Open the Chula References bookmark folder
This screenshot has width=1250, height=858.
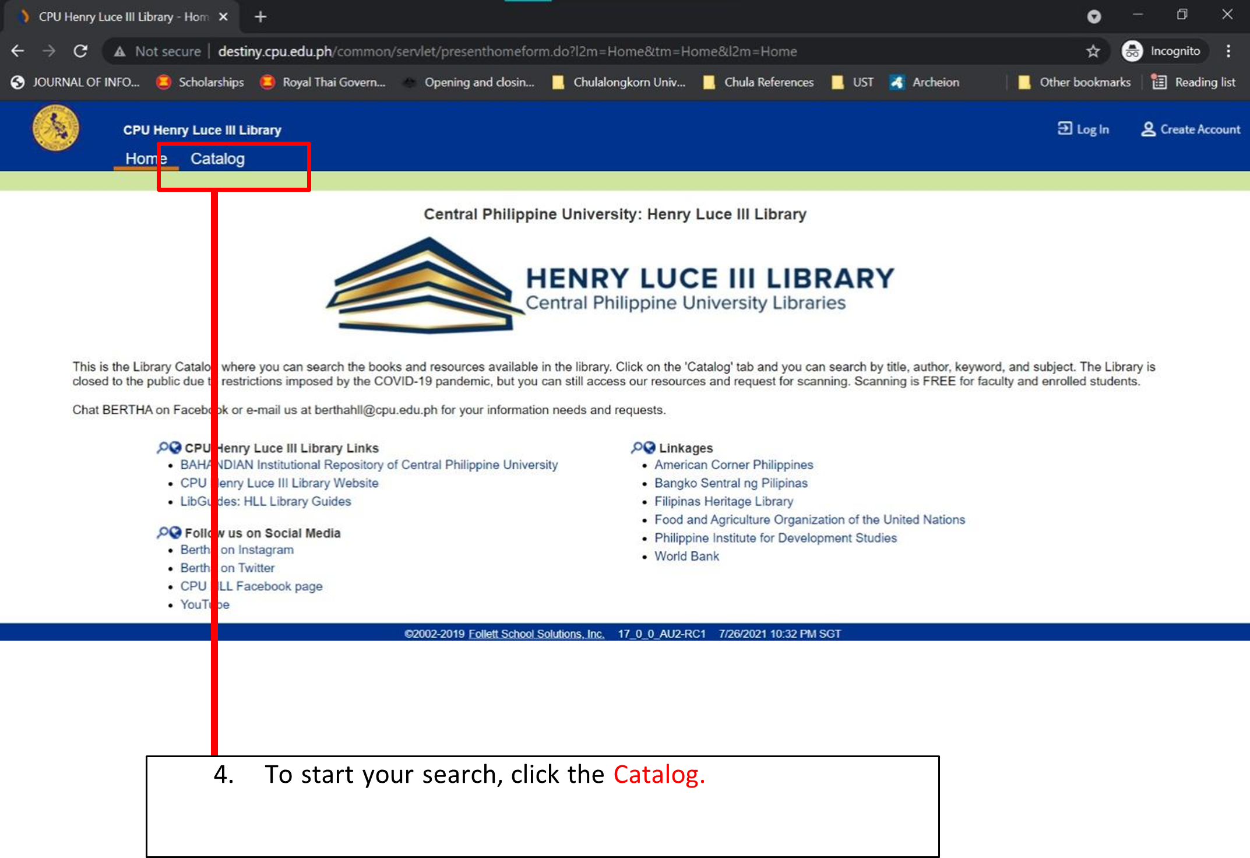pyautogui.click(x=759, y=82)
